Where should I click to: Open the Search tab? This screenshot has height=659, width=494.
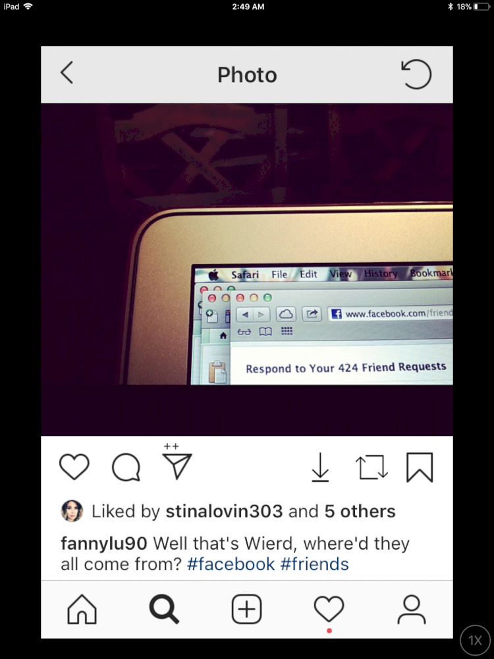(164, 609)
